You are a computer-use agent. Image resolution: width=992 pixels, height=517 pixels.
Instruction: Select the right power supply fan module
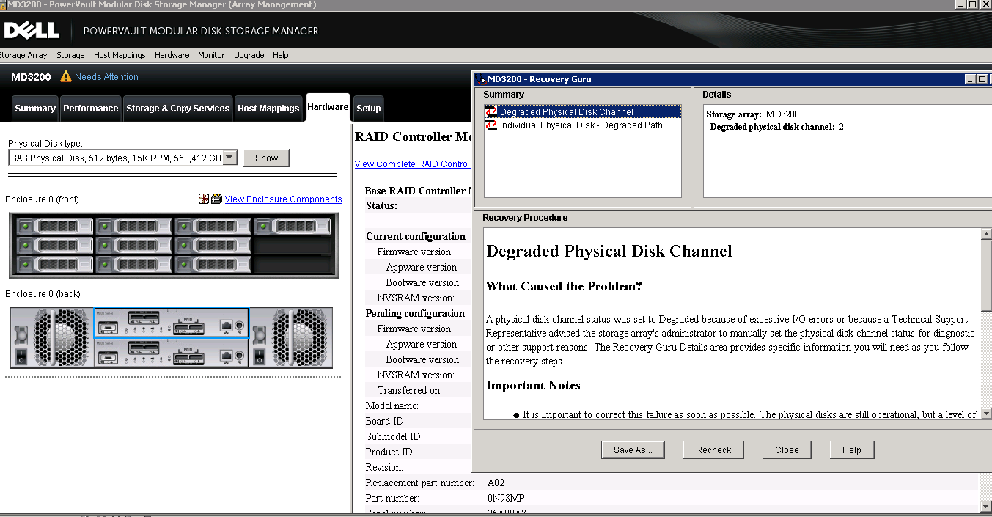click(291, 337)
